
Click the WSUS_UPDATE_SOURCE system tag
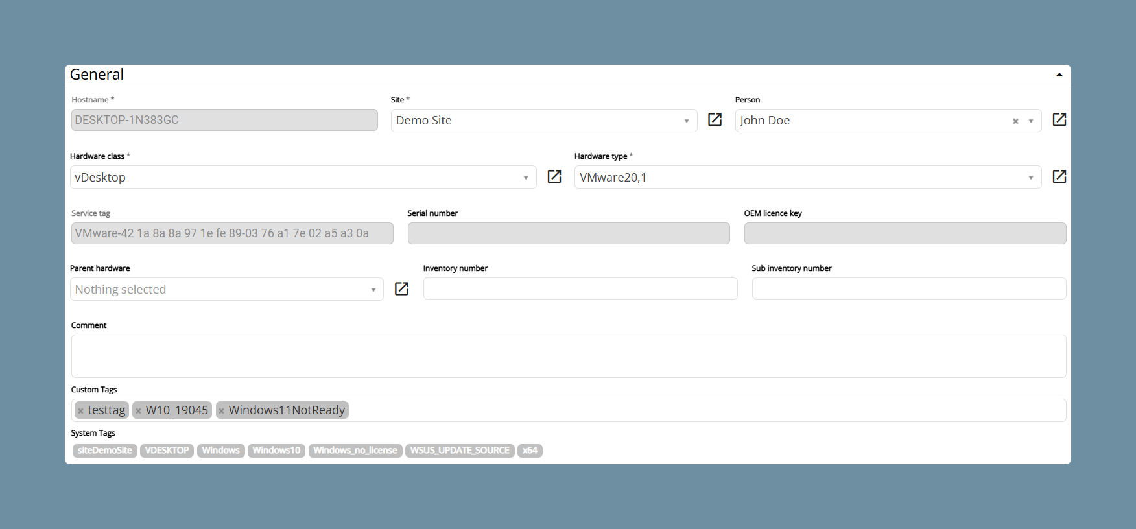(x=460, y=451)
